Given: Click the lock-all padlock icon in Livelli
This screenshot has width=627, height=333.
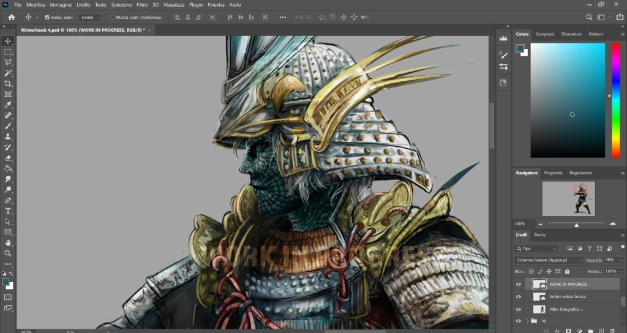Looking at the screenshot, I should (567, 271).
